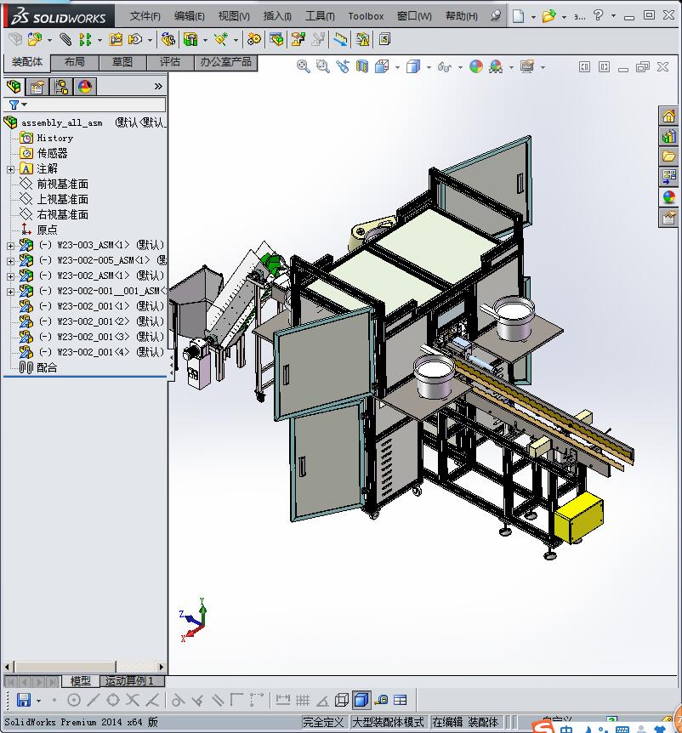Open the Toolbox menu
The height and width of the screenshot is (733, 682).
click(366, 16)
